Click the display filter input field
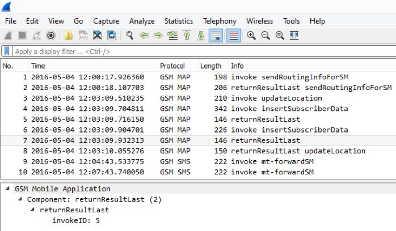Image resolution: width=396 pixels, height=231 pixels. pos(199,52)
